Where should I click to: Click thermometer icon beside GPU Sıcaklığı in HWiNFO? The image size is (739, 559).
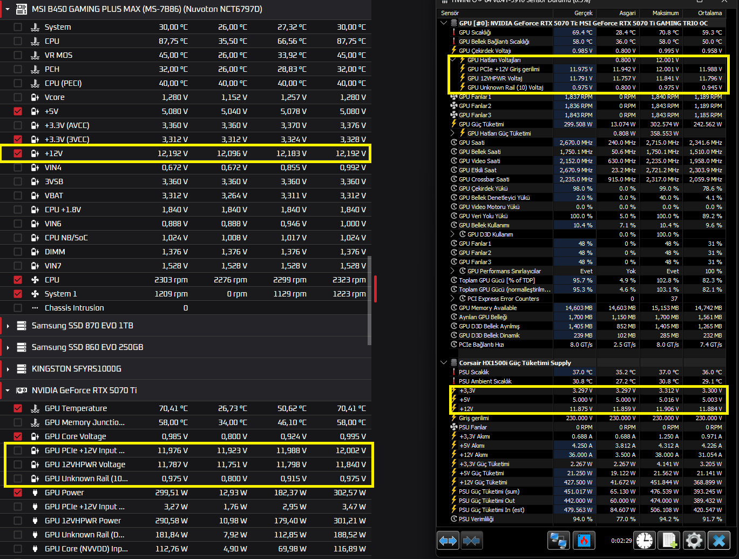(454, 32)
